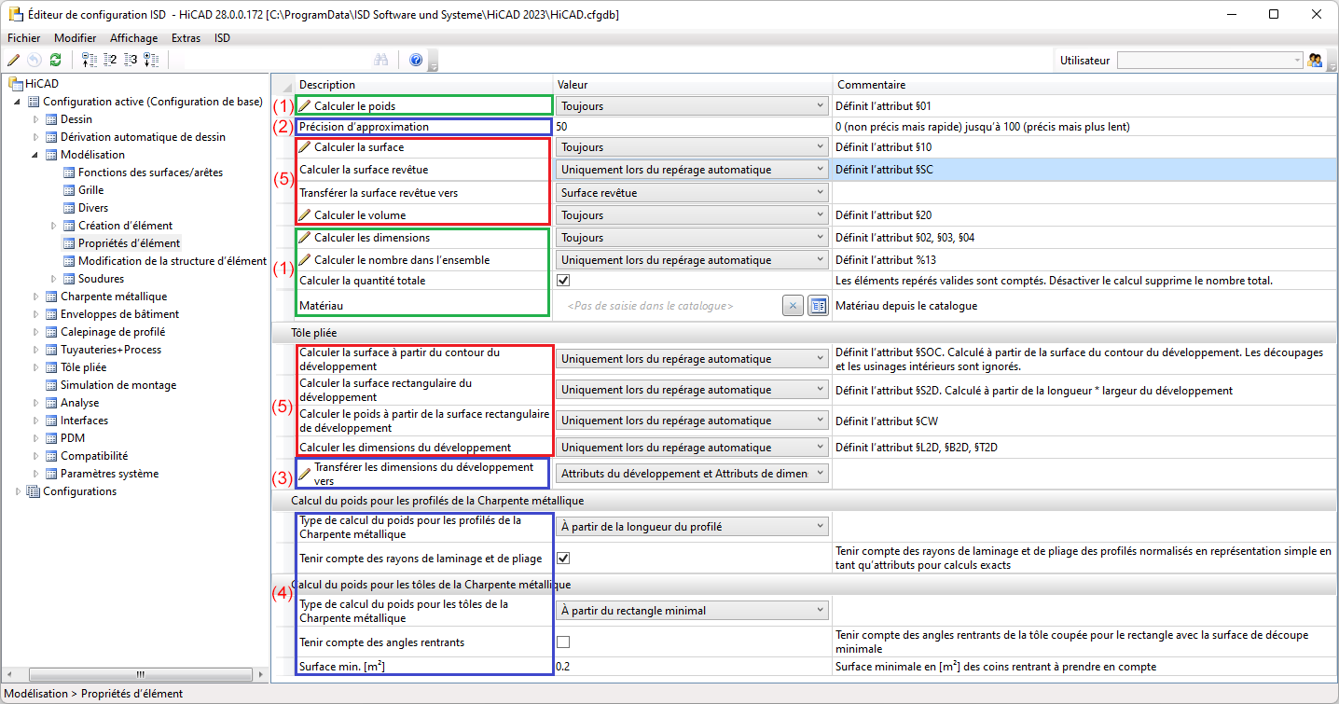Expand tree to level 2 icon
This screenshot has width=1339, height=704.
coord(110,60)
